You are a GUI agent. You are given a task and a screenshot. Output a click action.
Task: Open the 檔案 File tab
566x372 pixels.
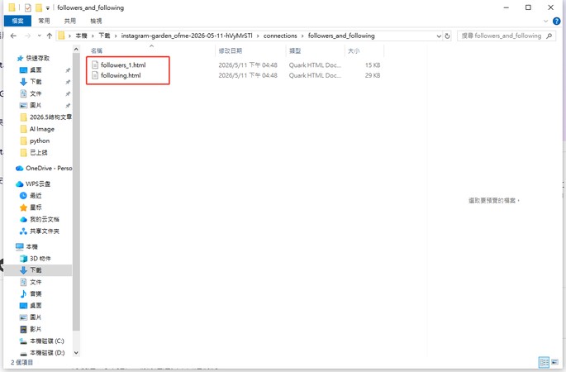17,21
